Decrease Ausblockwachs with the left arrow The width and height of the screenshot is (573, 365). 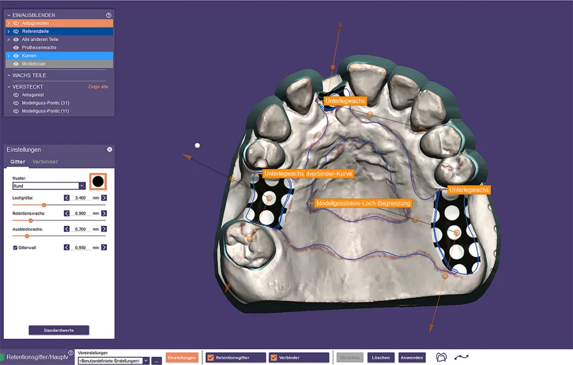tap(67, 229)
